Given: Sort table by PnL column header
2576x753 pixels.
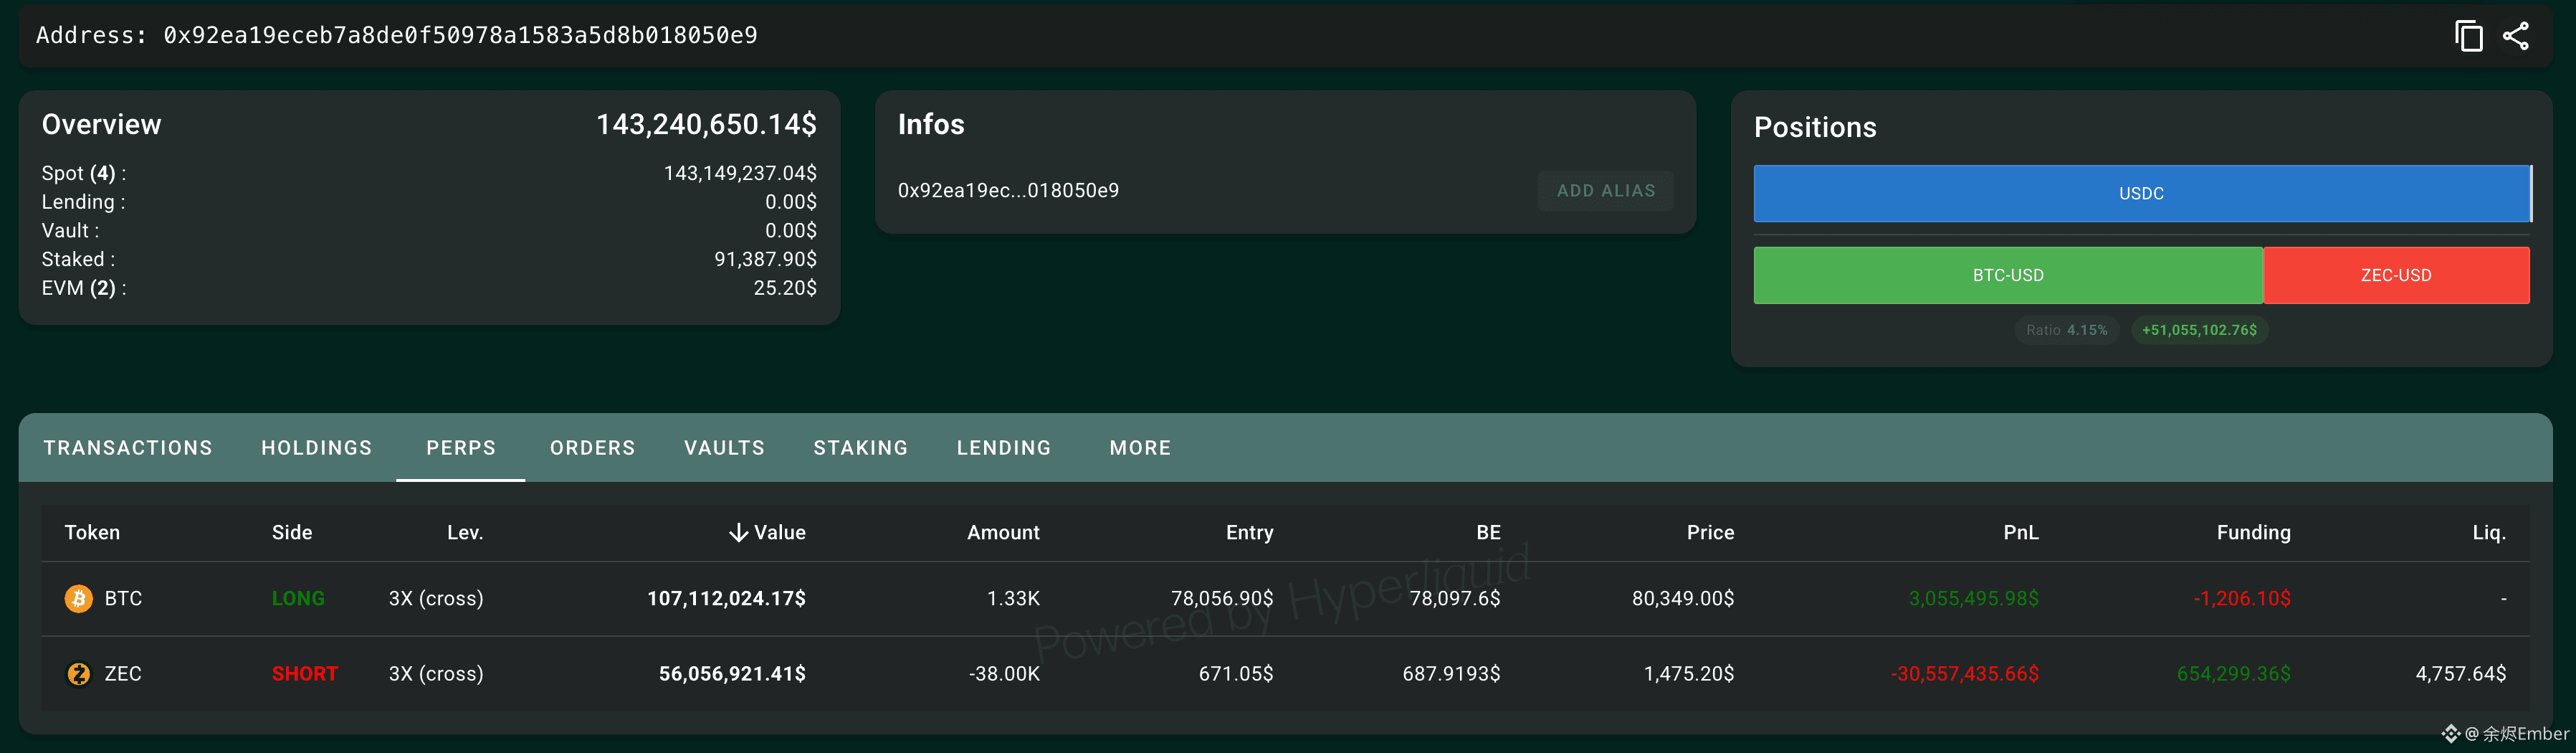Looking at the screenshot, I should [2021, 532].
